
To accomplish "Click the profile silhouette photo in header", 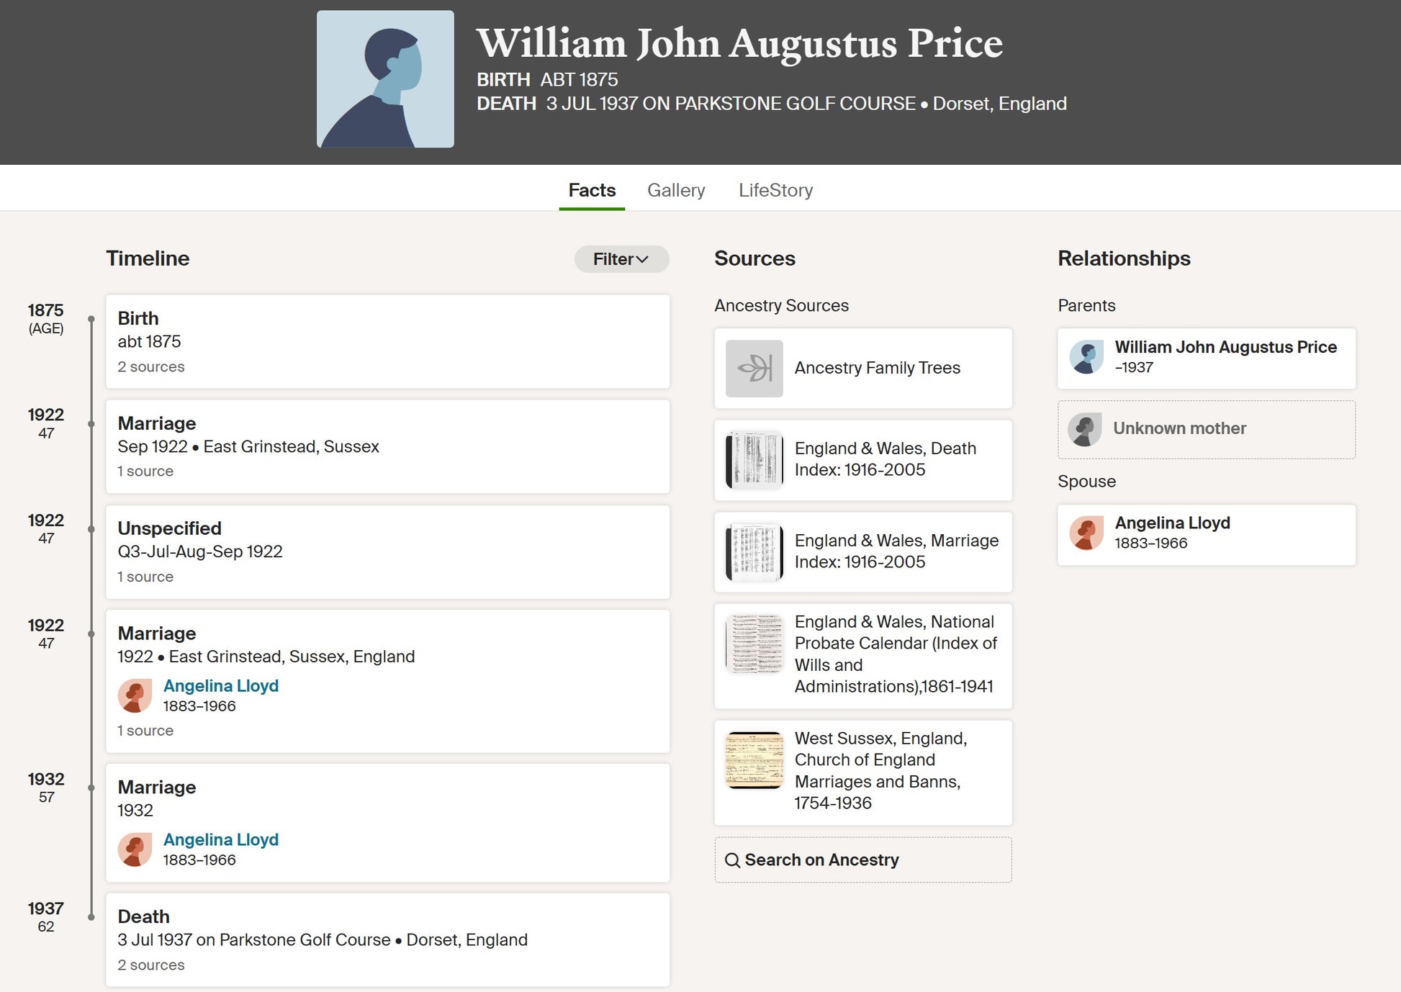I will point(385,79).
